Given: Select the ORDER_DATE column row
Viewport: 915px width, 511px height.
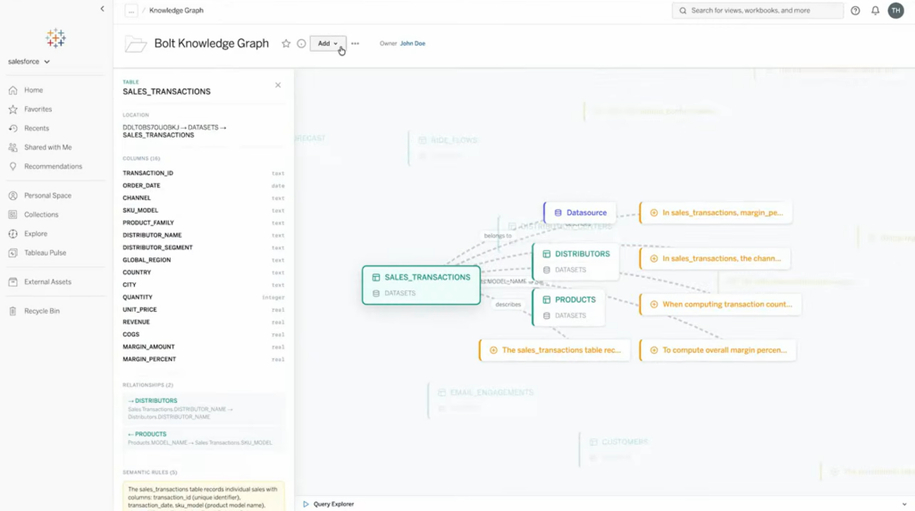Looking at the screenshot, I should pyautogui.click(x=204, y=186).
